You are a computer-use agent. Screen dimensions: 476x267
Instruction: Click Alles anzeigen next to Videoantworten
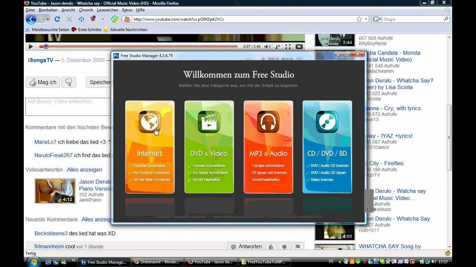coord(84,169)
